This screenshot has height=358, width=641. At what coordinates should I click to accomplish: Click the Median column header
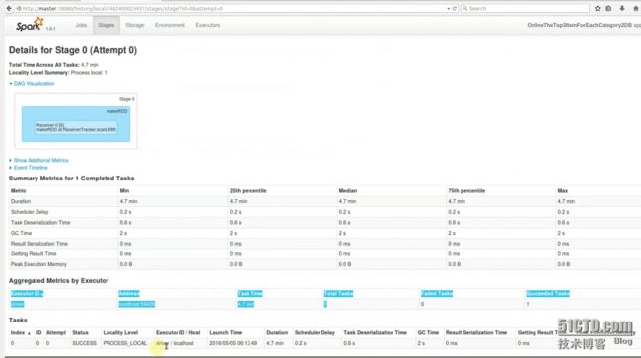point(348,191)
